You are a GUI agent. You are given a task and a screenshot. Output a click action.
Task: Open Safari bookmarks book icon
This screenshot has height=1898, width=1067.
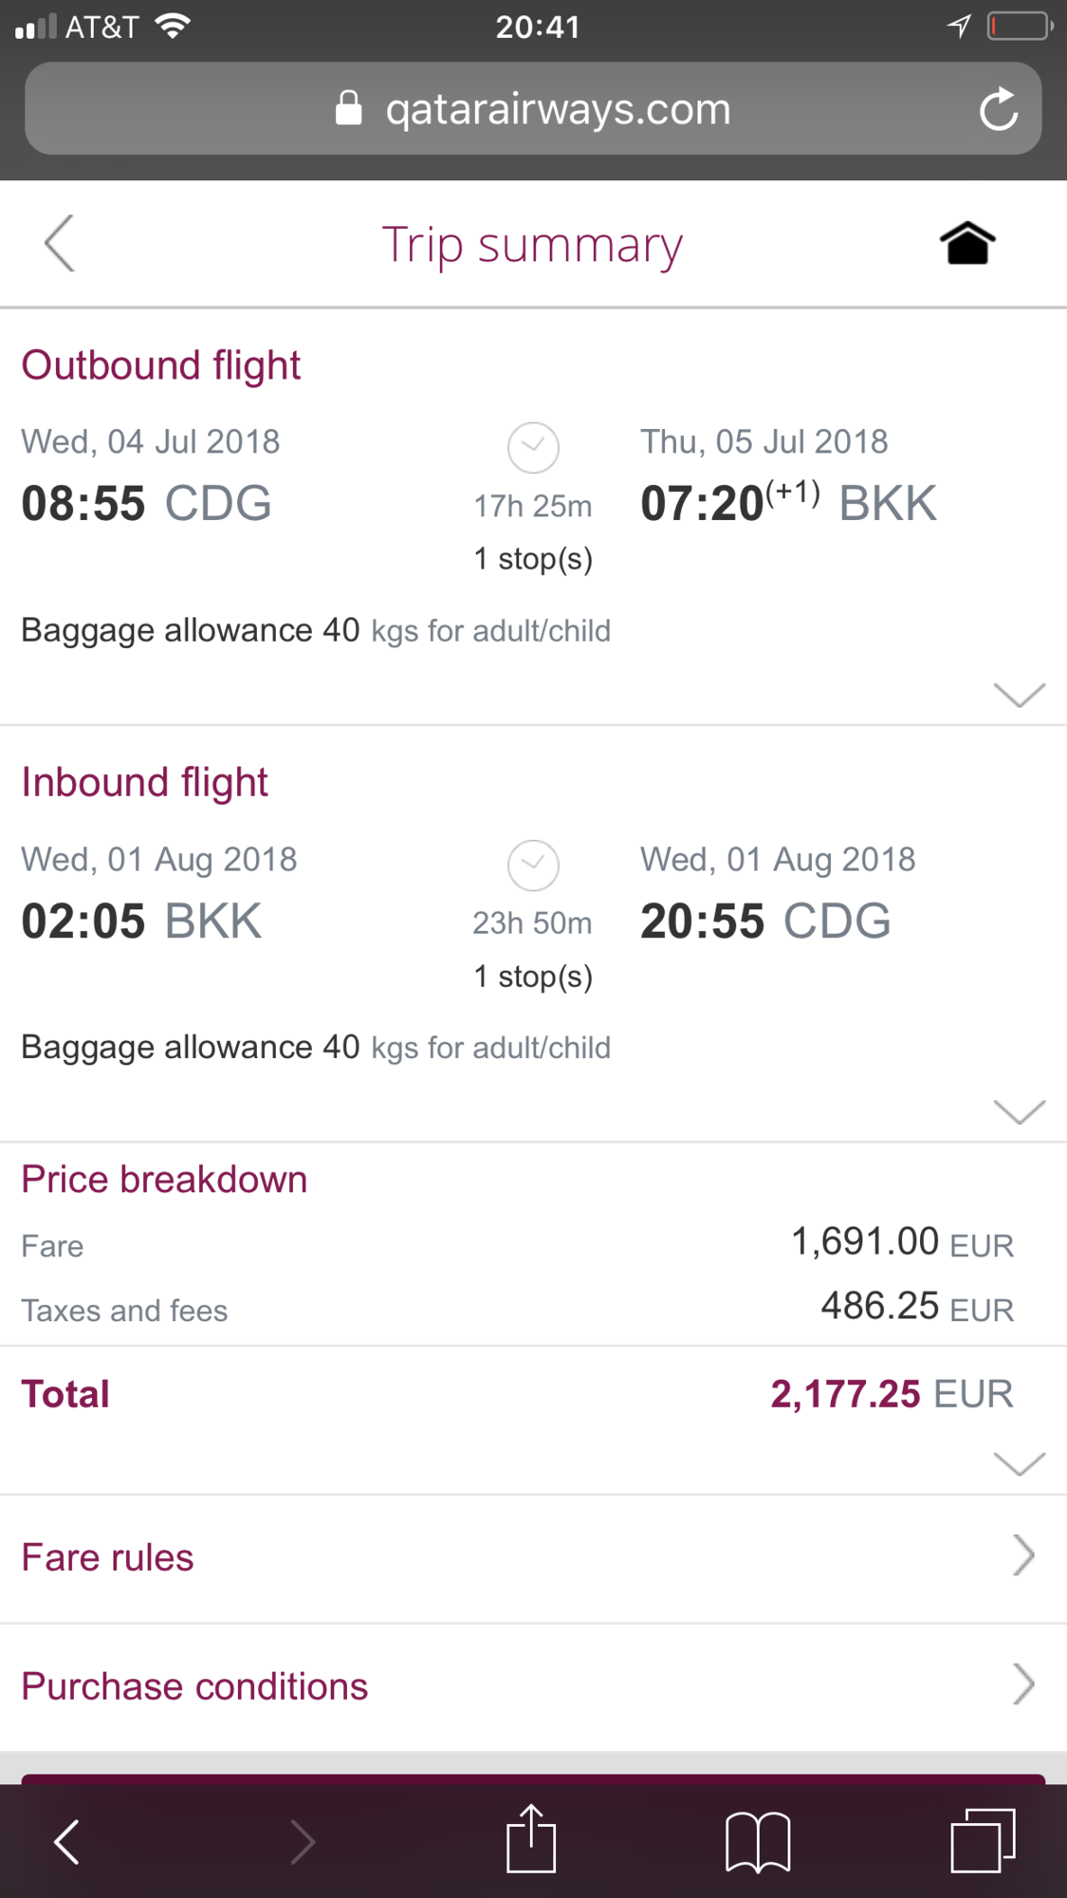[x=757, y=1842]
